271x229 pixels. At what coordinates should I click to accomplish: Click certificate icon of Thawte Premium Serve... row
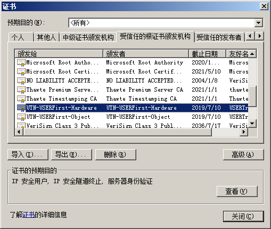point(21,90)
